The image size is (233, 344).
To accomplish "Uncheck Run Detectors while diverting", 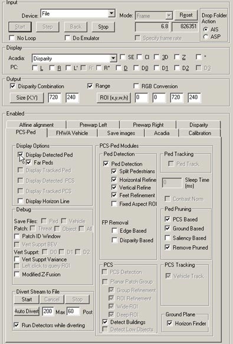I will tap(16, 325).
